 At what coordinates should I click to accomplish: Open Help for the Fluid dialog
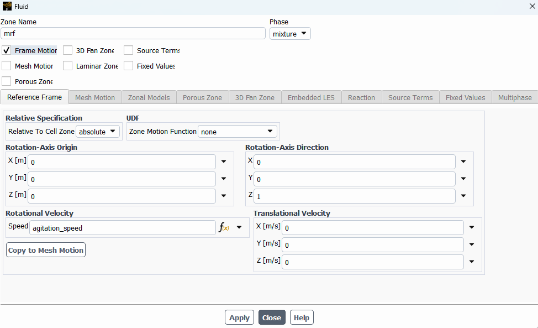[302, 317]
